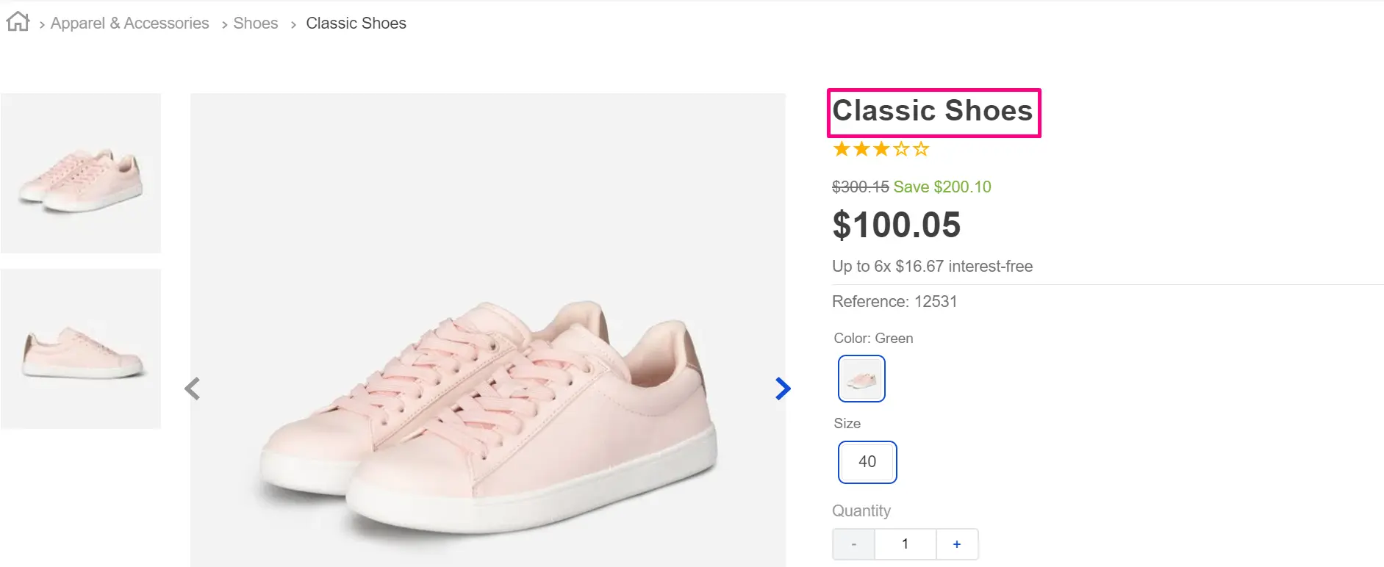Screen dimensions: 1384x567
Task: Select the side-view shoe thumbnail
Action: pos(81,349)
